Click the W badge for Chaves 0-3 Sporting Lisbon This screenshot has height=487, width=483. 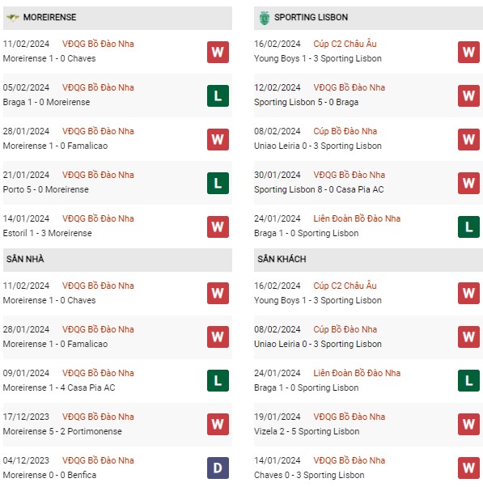point(468,468)
